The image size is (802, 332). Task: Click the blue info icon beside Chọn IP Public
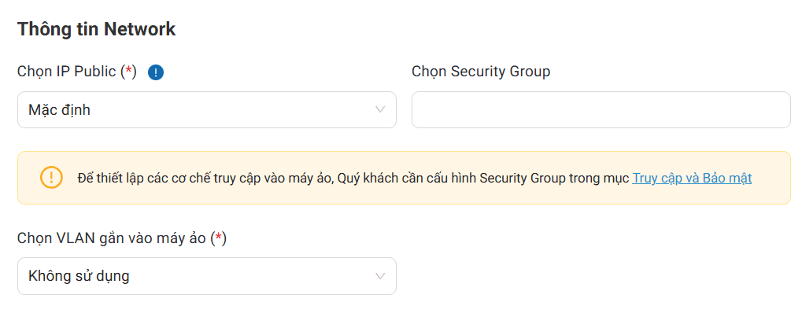156,72
